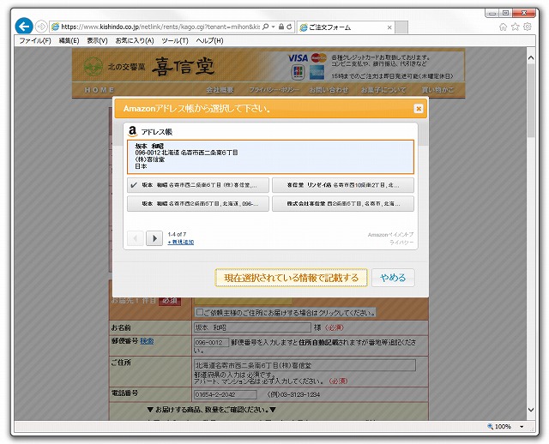Click the Amazon logo in アドレス帳 header
This screenshot has width=549, height=444.
click(132, 131)
